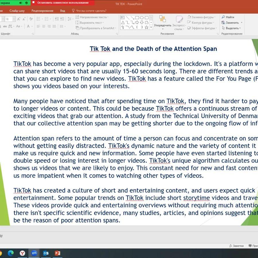
Task: Select the scribble freeform shape
Action: pos(123,27)
